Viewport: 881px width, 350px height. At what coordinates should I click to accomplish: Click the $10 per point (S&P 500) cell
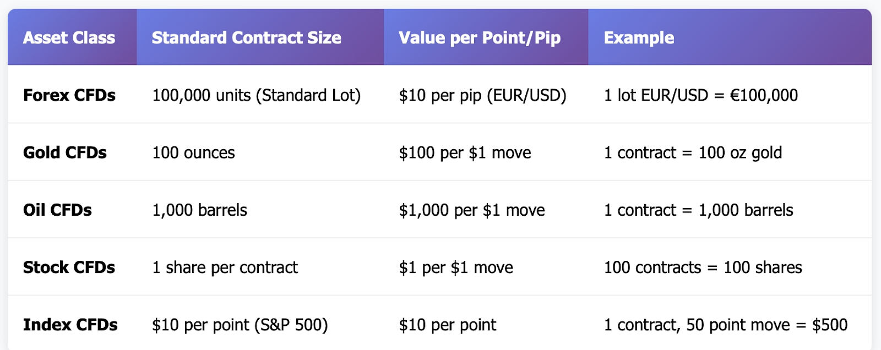point(240,325)
